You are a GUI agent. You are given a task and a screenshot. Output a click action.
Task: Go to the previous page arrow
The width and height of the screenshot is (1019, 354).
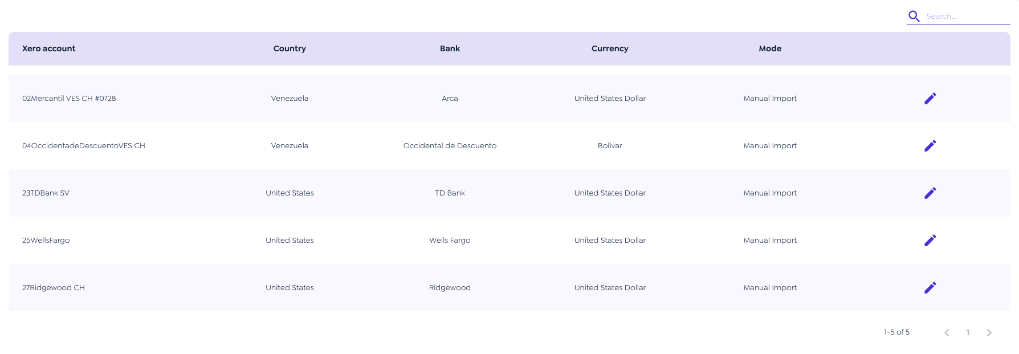tap(947, 332)
